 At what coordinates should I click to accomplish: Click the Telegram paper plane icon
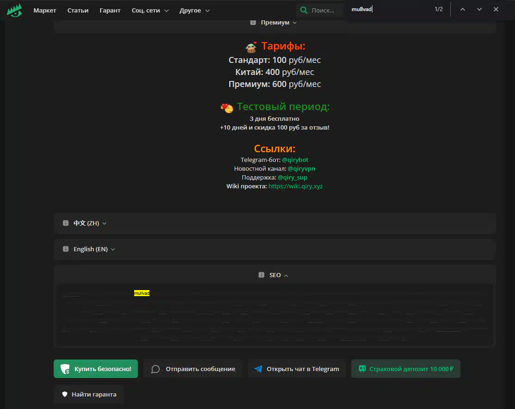point(258,369)
